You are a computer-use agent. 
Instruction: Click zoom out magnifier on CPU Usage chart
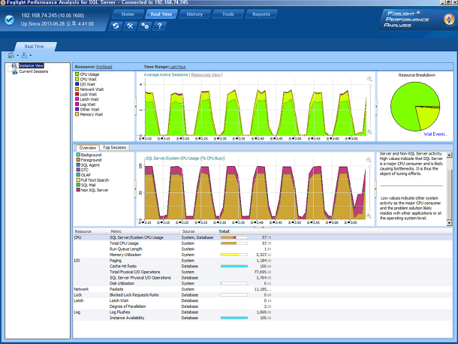(369, 160)
